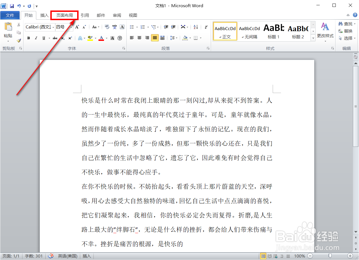
Task: Switch to Web Layout view icon
Action: click(275, 256)
